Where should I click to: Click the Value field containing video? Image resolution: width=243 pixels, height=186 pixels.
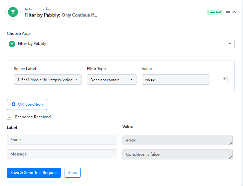tap(176, 79)
